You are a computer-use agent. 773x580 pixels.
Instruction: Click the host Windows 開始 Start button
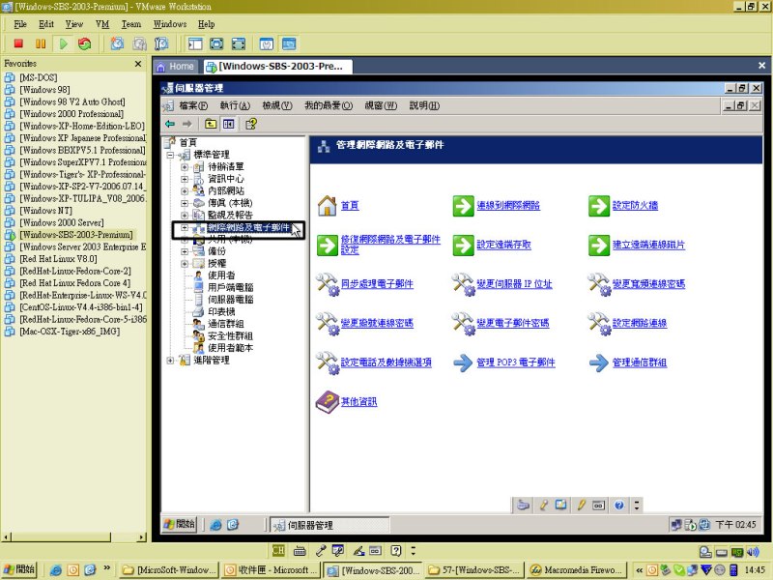19,569
